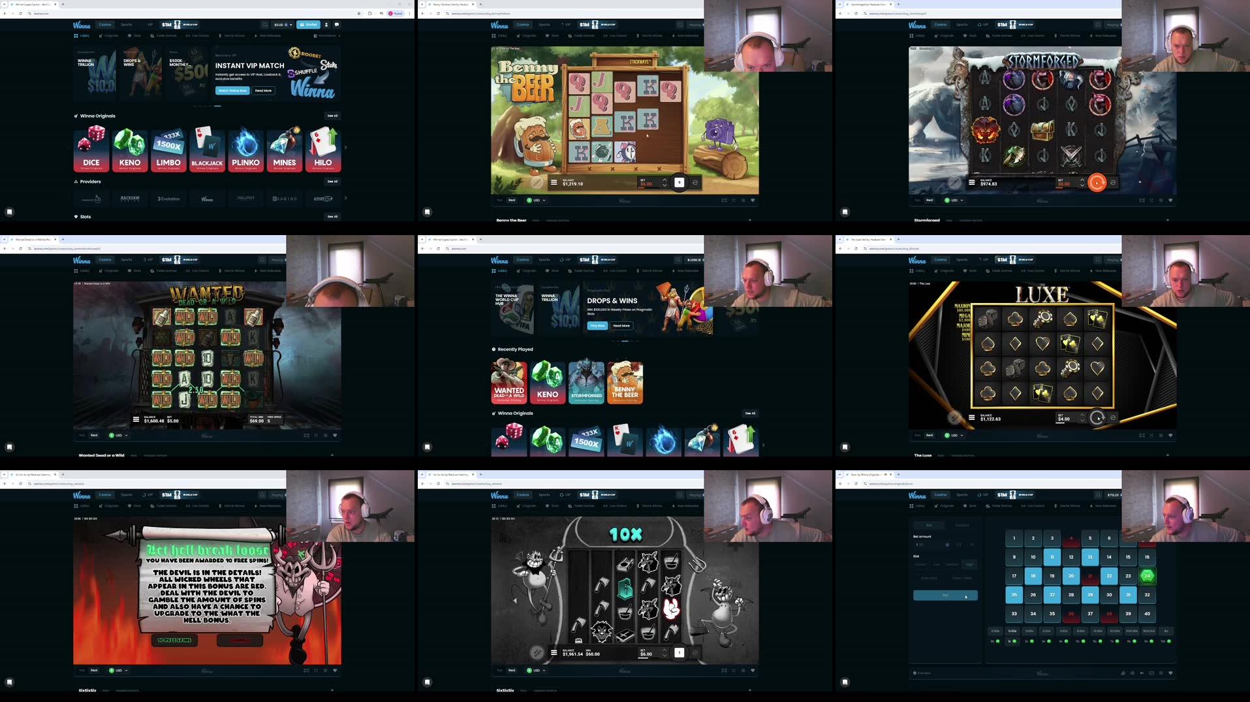Switch to Real mode under The Luxe
The width and height of the screenshot is (1250, 702).
tap(930, 435)
